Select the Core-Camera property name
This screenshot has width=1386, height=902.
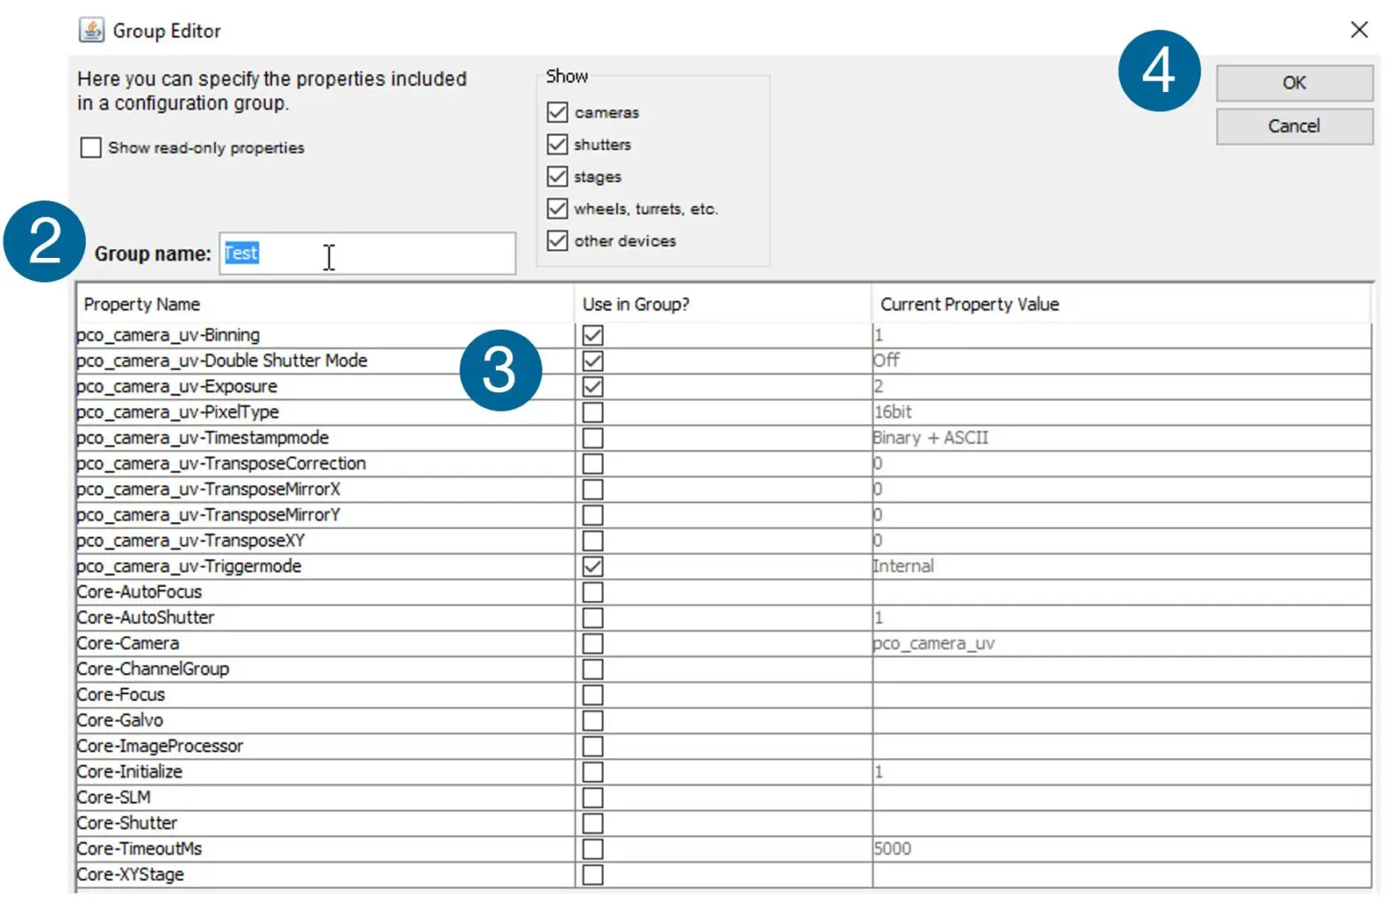(128, 643)
